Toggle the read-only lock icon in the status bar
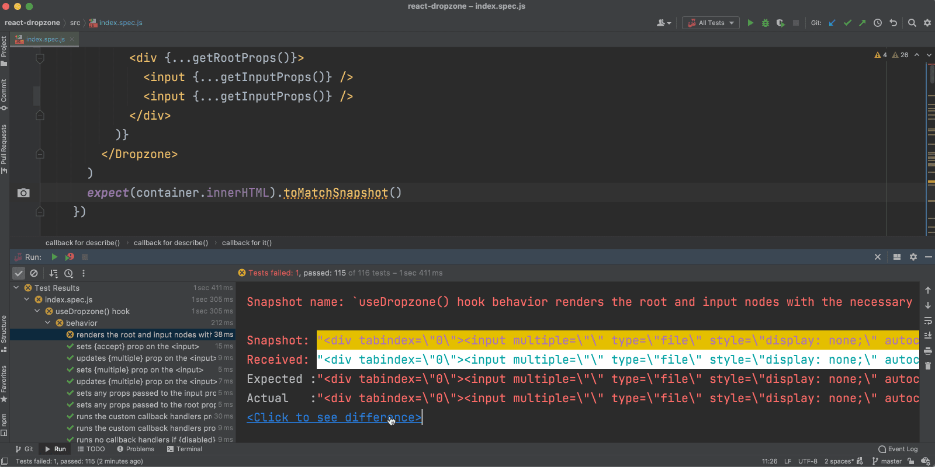 911,461
